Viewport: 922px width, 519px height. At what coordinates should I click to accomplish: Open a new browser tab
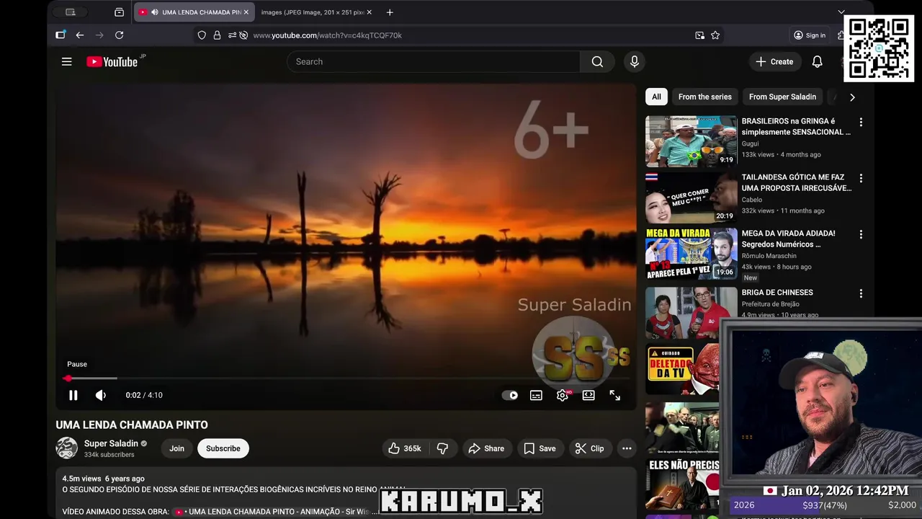tap(390, 12)
